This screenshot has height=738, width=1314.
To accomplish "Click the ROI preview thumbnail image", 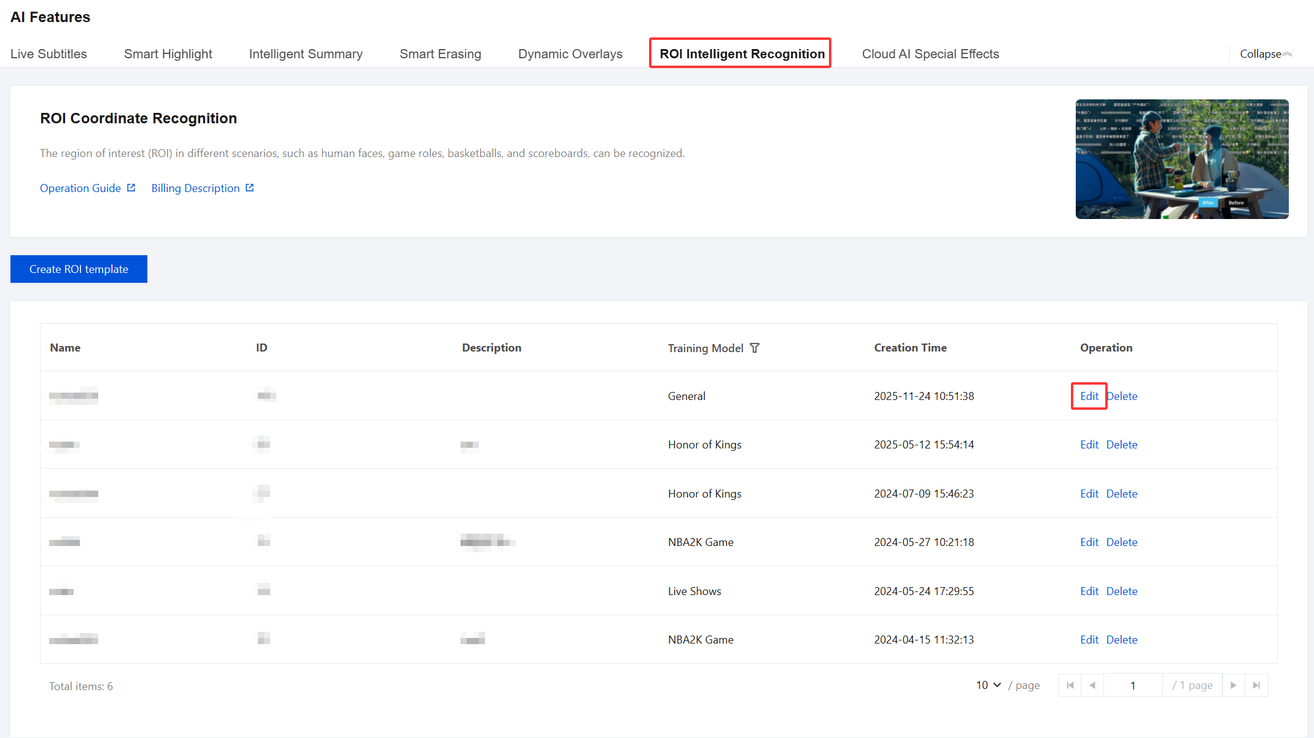I will click(x=1181, y=159).
